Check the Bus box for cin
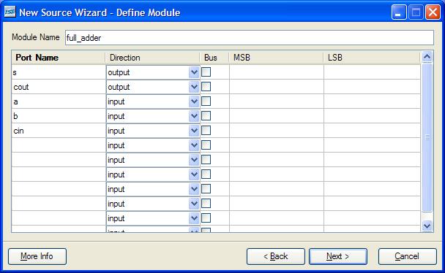The image size is (445, 273). (x=206, y=131)
